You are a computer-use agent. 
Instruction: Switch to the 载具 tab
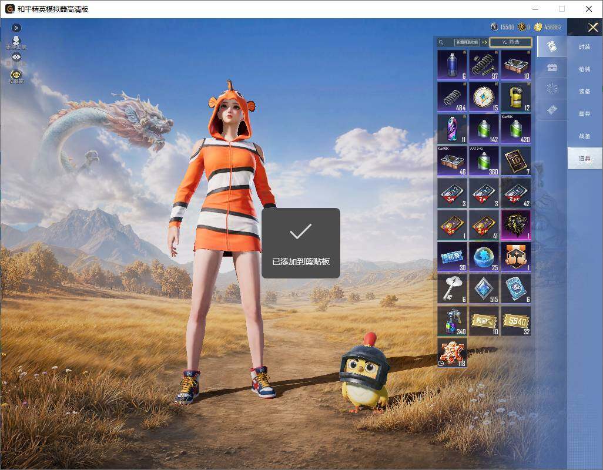tap(585, 114)
